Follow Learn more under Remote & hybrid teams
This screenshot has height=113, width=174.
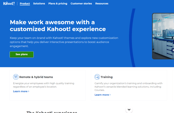20,91
